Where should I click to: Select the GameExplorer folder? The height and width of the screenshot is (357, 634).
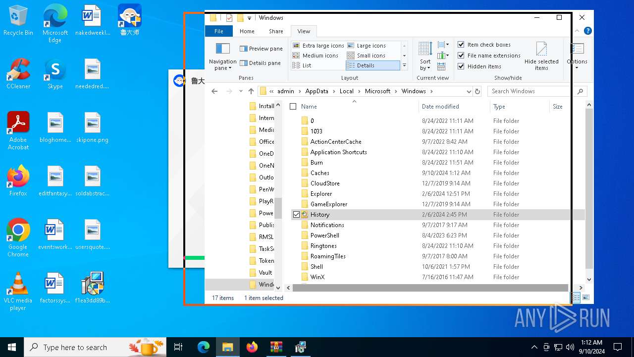(x=328, y=204)
